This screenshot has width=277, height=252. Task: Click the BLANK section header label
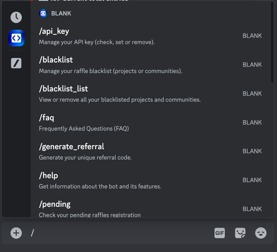coord(61,13)
